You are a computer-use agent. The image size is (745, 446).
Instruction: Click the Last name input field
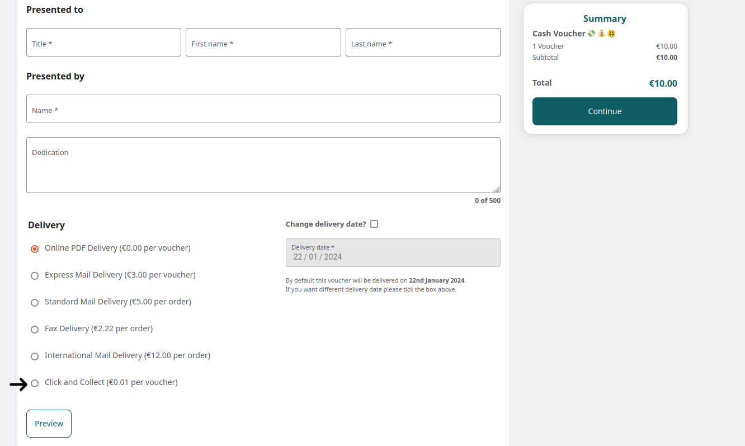[x=423, y=43]
